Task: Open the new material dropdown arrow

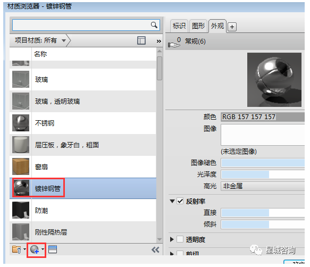Action: click(x=43, y=249)
